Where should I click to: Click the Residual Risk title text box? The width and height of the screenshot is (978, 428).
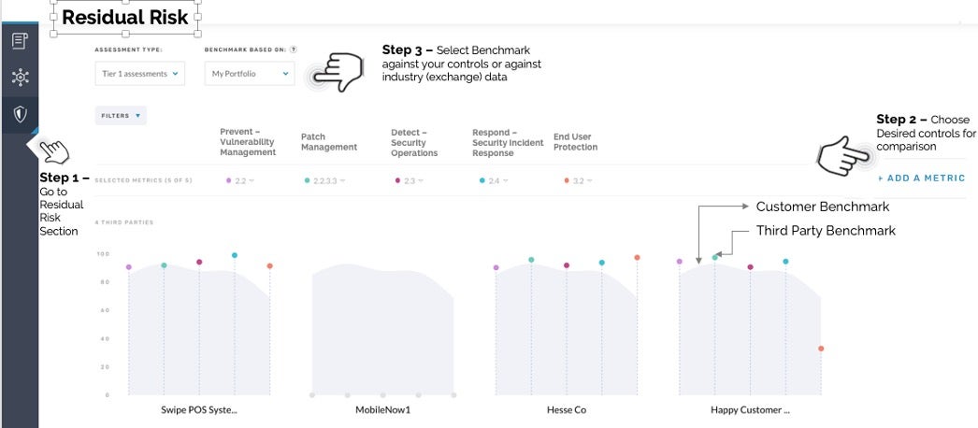[125, 18]
